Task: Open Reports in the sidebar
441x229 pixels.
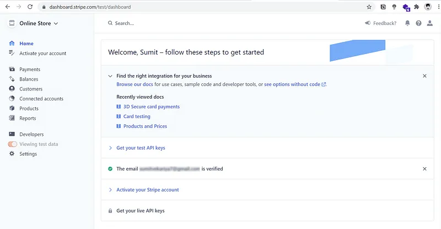Action: (28, 118)
